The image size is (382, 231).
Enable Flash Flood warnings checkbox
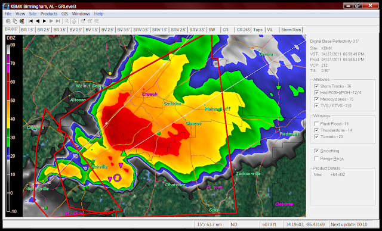tap(316, 124)
